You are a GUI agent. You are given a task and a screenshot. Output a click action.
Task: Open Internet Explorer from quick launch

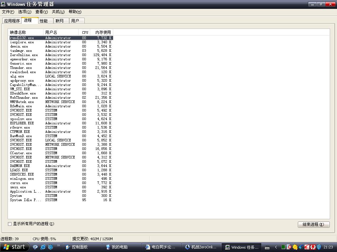[x=43, y=247]
